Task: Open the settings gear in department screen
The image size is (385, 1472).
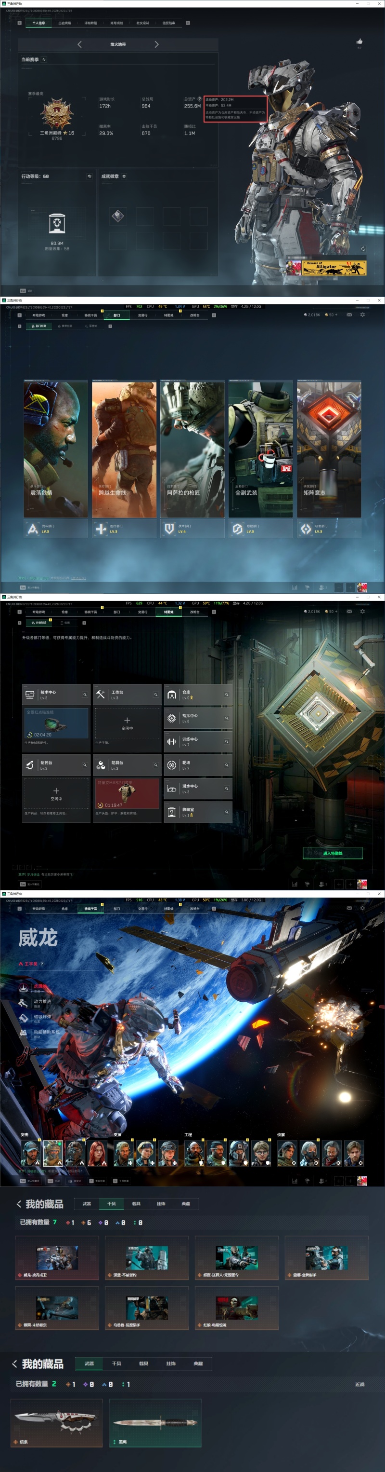Action: (x=362, y=314)
